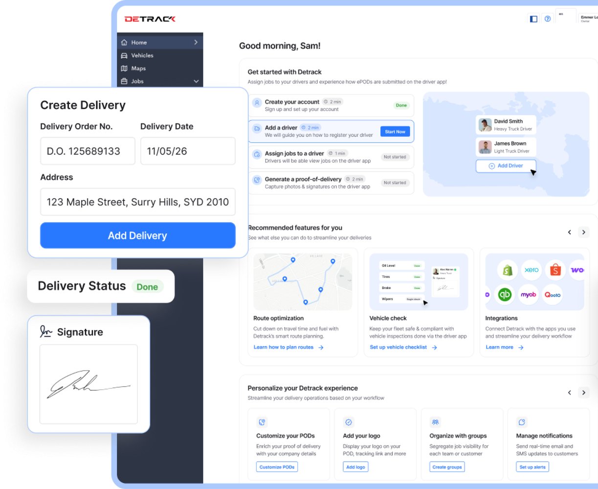Click Not started badge for proof-of-delivery
Image resolution: width=598 pixels, height=489 pixels.
[395, 182]
